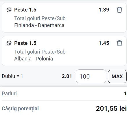Set the maximum stake with MAX button
127x116 pixels.
(x=117, y=76)
